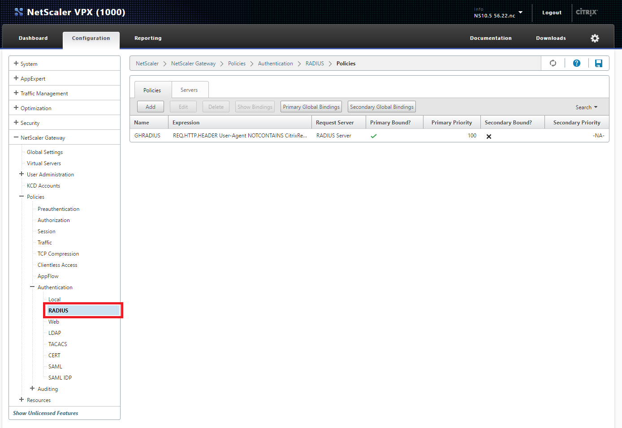Viewport: 622px width, 428px height.
Task: Click NetScaler breadcrumb link
Action: click(147, 64)
